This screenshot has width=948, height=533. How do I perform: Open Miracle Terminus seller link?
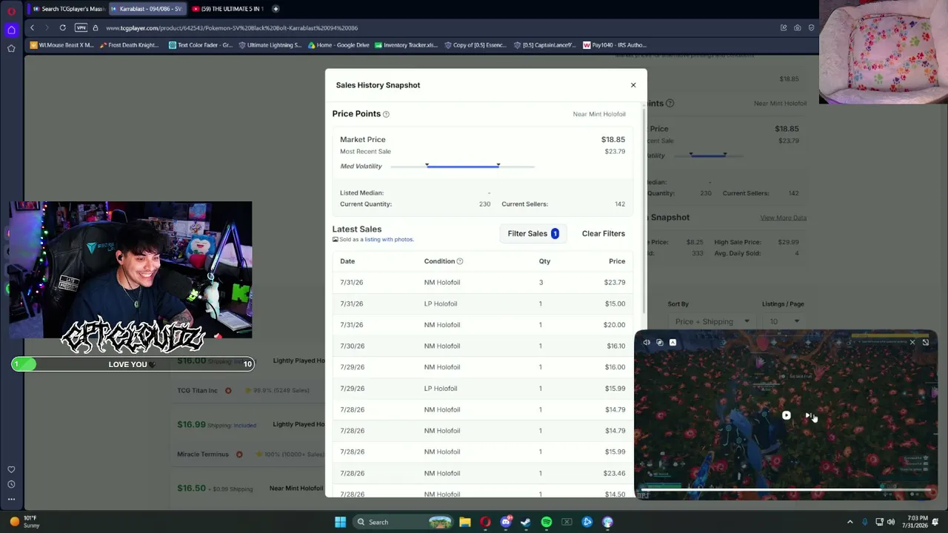pyautogui.click(x=203, y=454)
